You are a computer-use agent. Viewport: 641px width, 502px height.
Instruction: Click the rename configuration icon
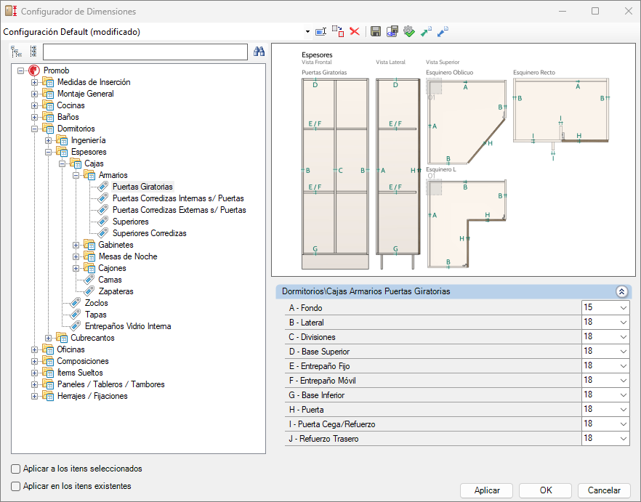(321, 31)
